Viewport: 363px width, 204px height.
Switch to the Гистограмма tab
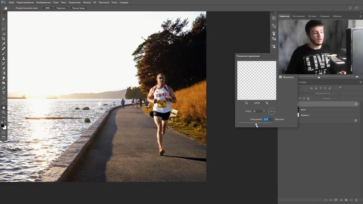(299, 16)
